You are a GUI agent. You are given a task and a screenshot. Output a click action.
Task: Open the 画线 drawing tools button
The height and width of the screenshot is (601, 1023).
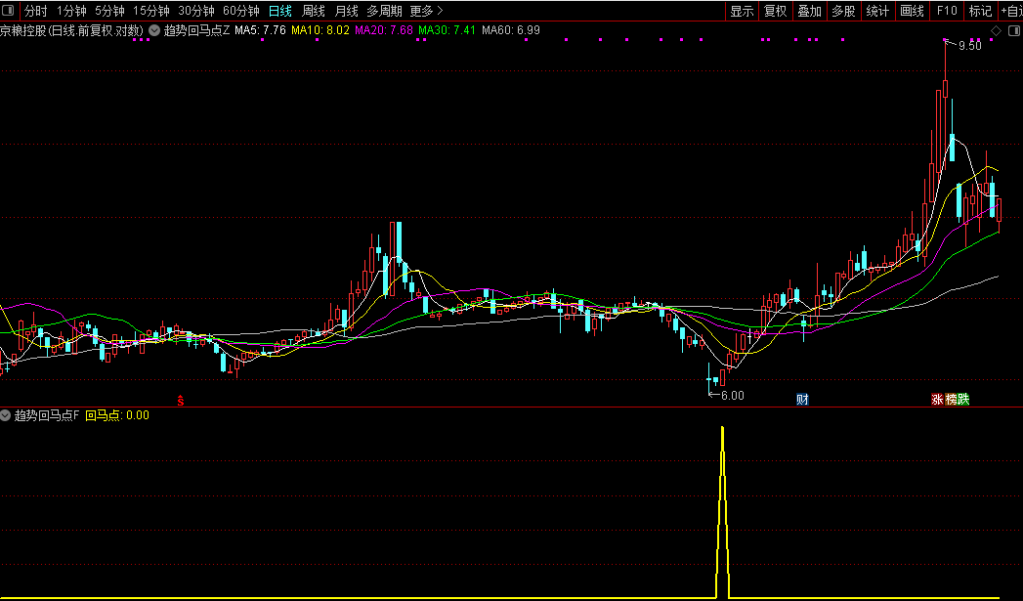click(911, 12)
